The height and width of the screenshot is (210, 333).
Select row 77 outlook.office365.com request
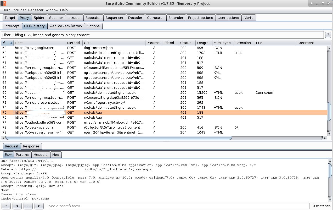tap(164, 122)
